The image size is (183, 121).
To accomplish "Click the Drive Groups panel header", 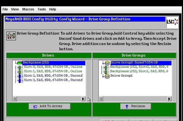I will (x=134, y=55).
